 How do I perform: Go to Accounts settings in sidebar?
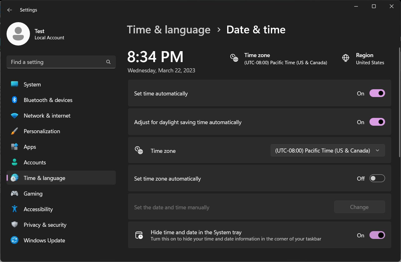tap(35, 163)
